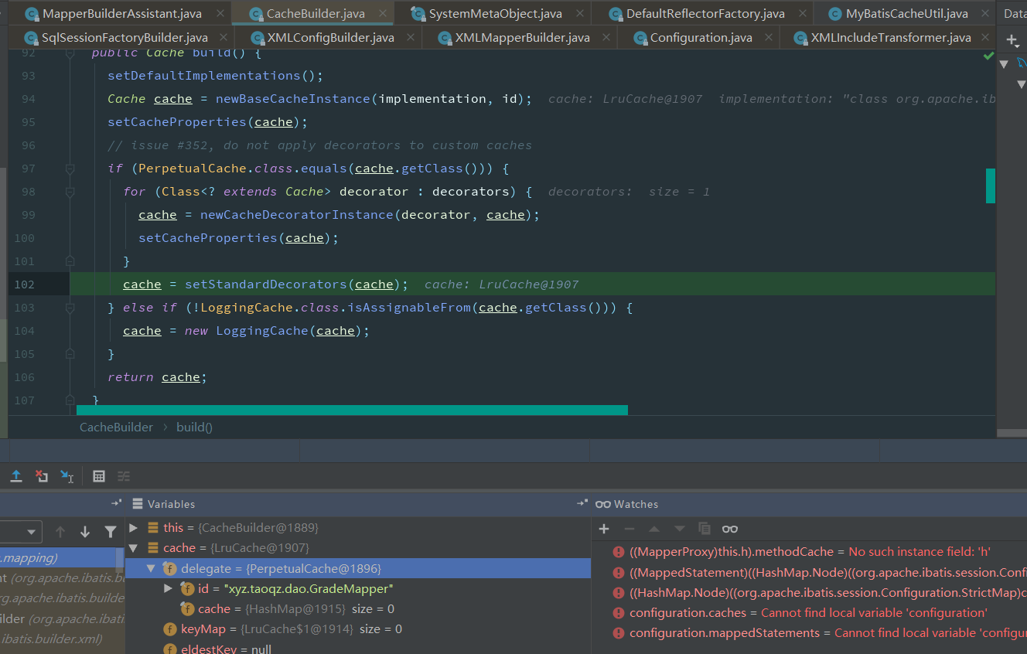This screenshot has width=1027, height=654.
Task: Click restore layout icon left of Watches
Action: click(x=582, y=503)
